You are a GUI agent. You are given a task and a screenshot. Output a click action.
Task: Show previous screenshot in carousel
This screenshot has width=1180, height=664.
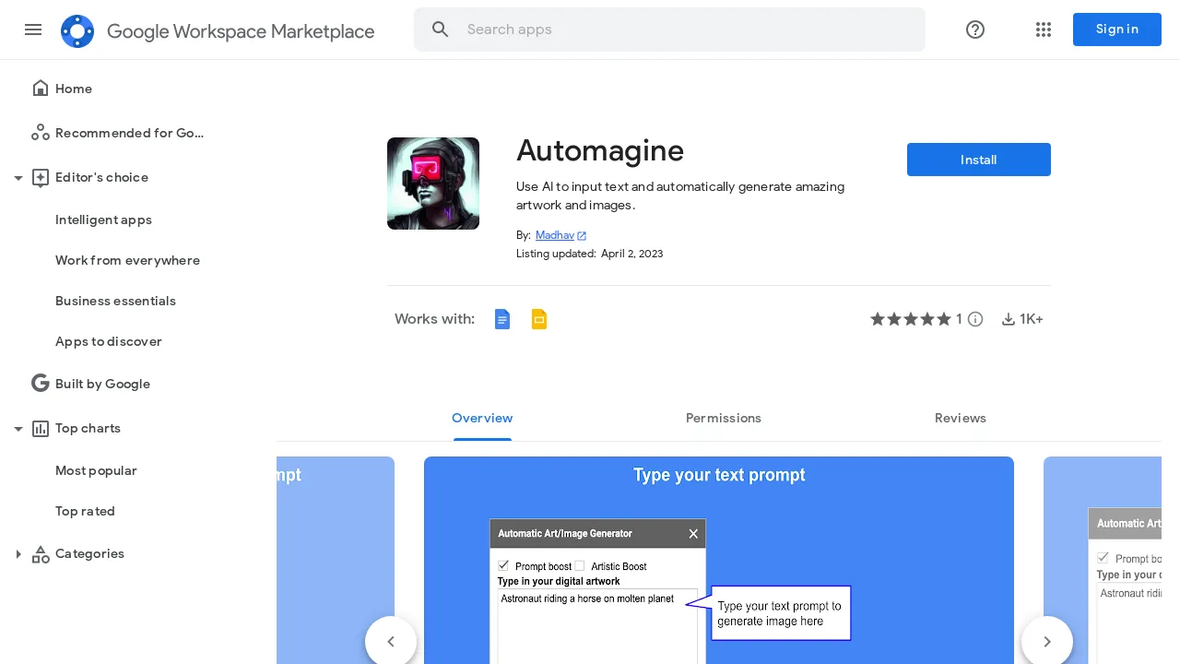[x=391, y=641]
